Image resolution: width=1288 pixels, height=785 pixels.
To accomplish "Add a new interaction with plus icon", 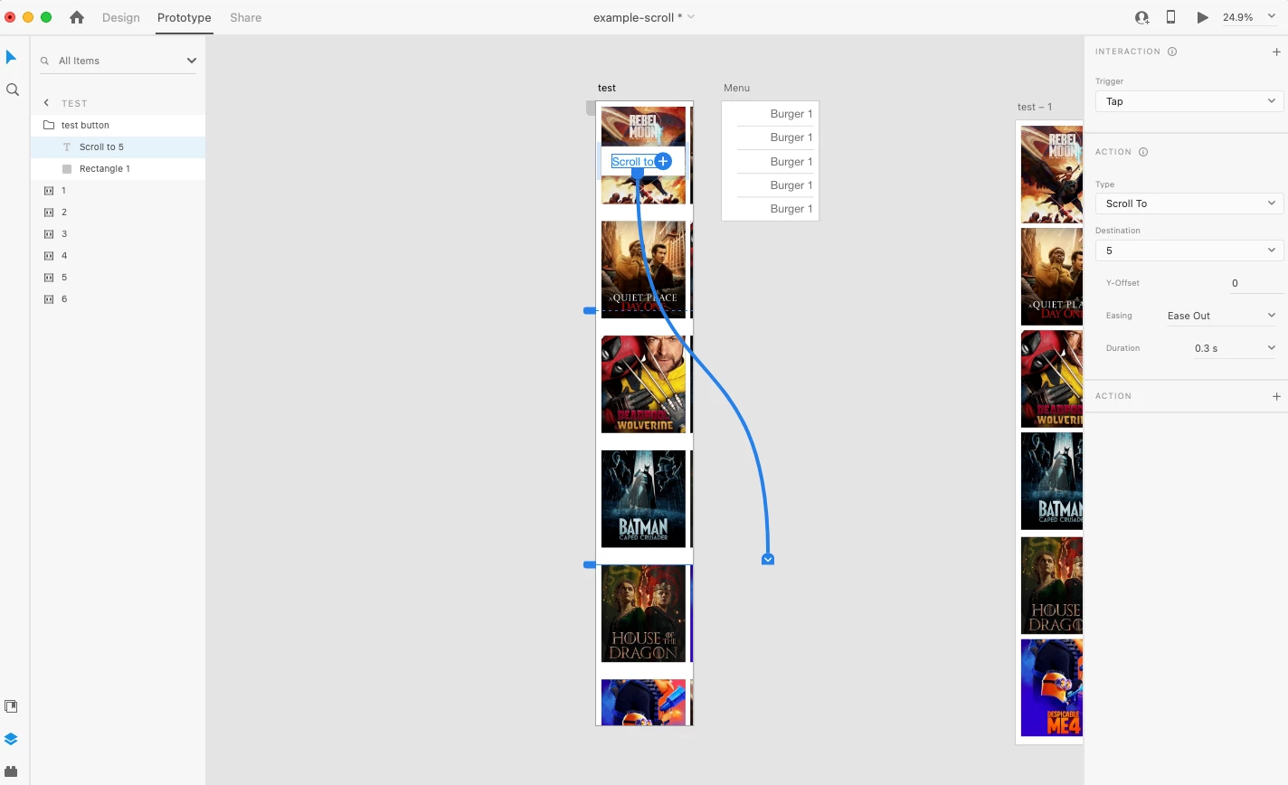I will 1276,52.
